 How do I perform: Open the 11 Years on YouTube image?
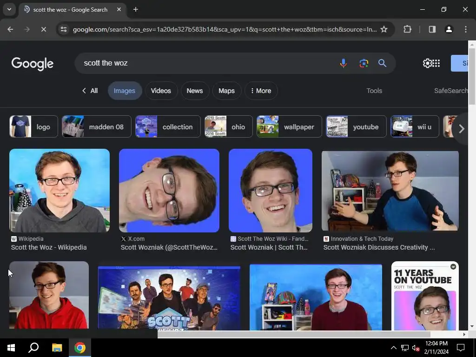click(x=425, y=296)
